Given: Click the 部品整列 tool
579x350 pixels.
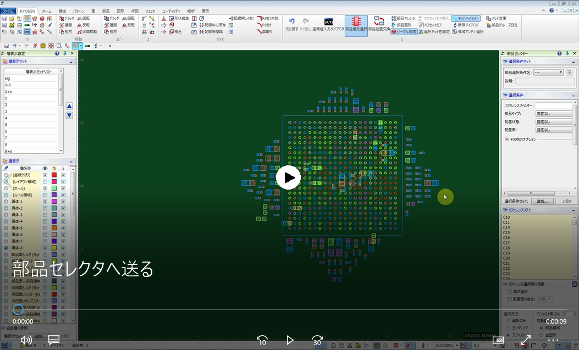Looking at the screenshot, I should (401, 25).
